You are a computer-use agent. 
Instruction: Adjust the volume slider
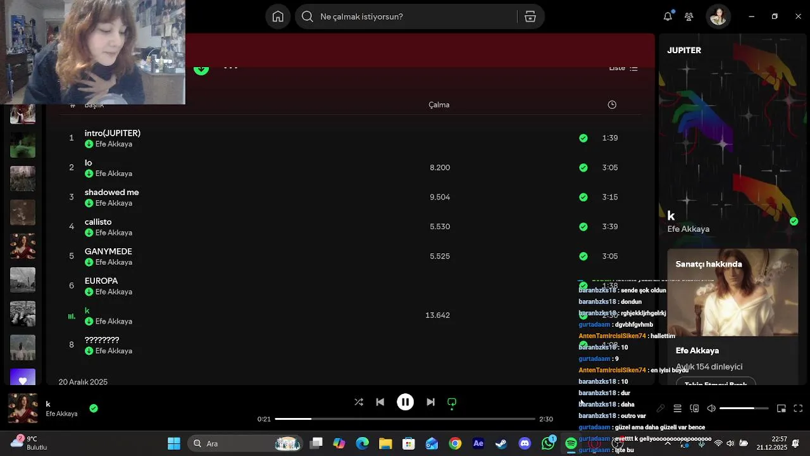pos(744,408)
